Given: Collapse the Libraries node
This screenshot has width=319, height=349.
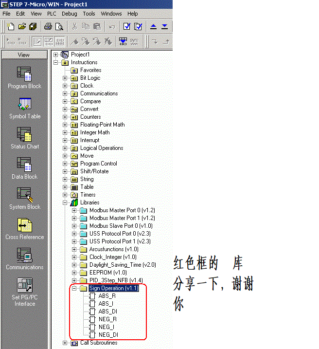Looking at the screenshot, I should coord(65,203).
